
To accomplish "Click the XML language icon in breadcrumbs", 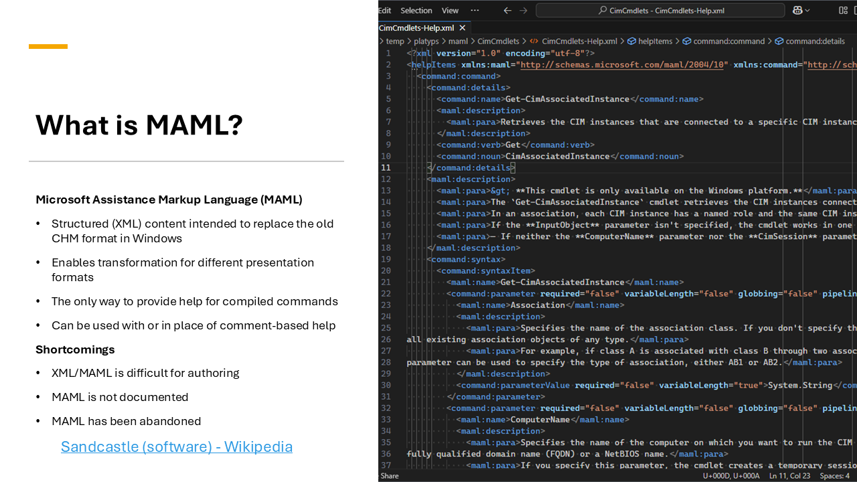I will (x=534, y=41).
